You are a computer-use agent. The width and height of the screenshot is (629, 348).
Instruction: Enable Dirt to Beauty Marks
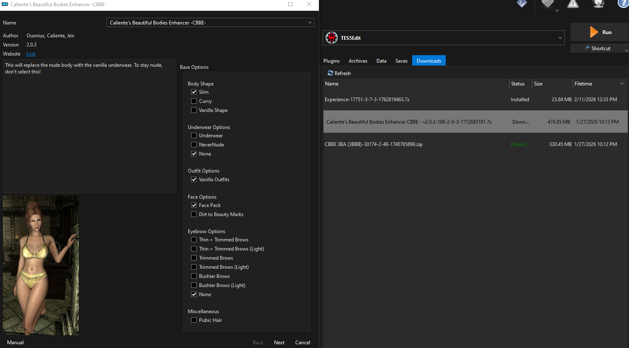pyautogui.click(x=194, y=214)
